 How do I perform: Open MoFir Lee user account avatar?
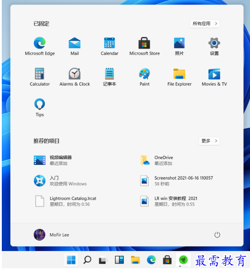(x=39, y=235)
